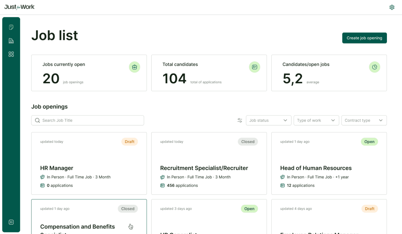Screen dimensions: 402x234
Task: Click Open badge on Head of Human Resources card
Action: (x=369, y=142)
